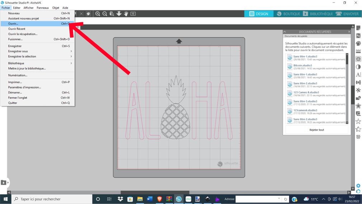
Task: Open the Transform align panel icon
Action: click(x=358, y=82)
